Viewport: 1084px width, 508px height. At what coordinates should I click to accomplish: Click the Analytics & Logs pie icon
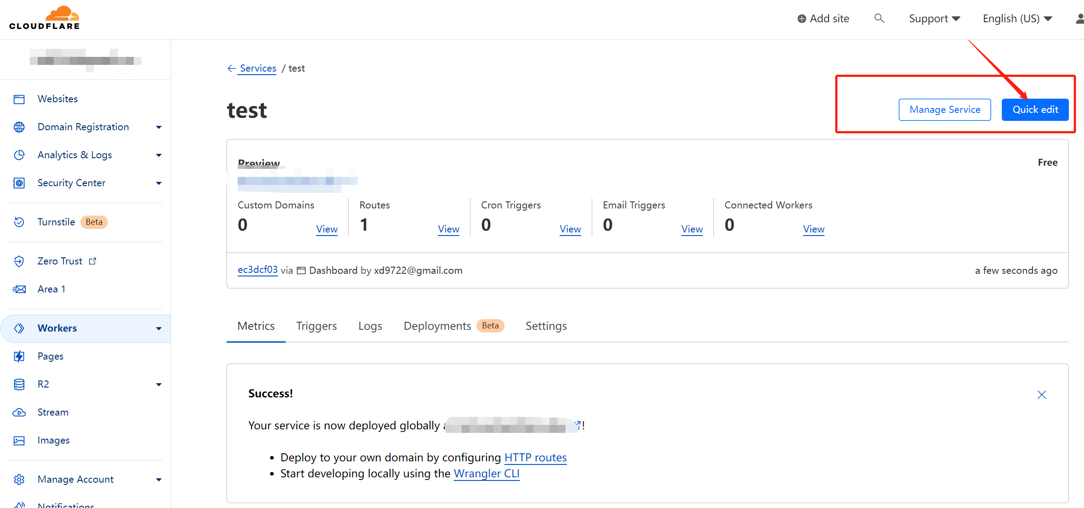tap(19, 155)
